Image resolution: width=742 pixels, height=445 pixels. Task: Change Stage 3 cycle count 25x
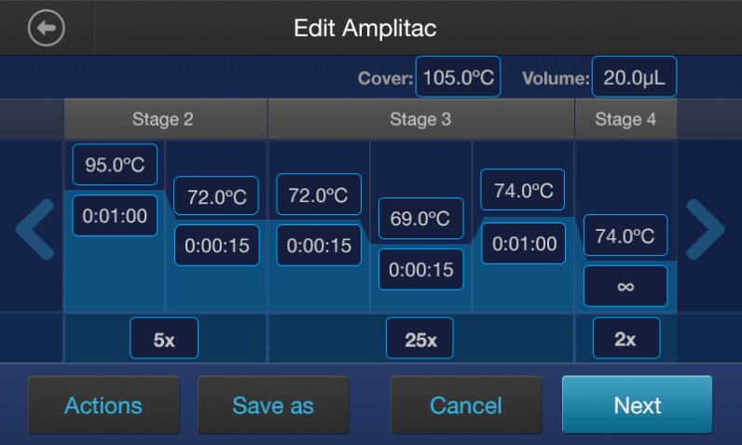click(x=420, y=339)
